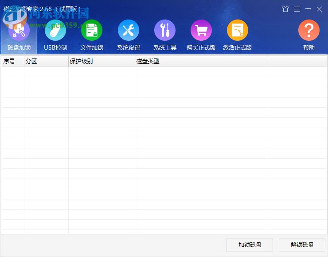Open the hamburger menu in title bar
Viewport: 328px width, 257px height.
(x=297, y=9)
